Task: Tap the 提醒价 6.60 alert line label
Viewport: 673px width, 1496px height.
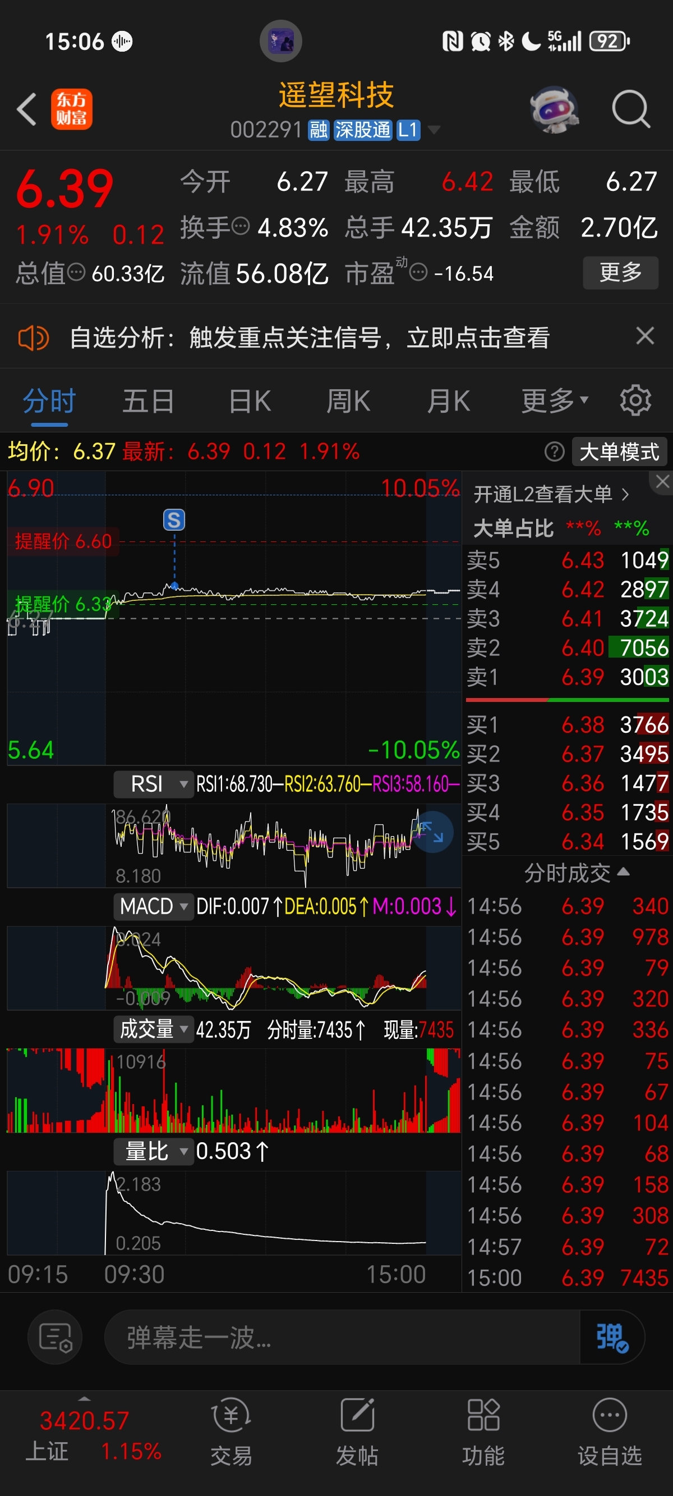Action: point(63,541)
